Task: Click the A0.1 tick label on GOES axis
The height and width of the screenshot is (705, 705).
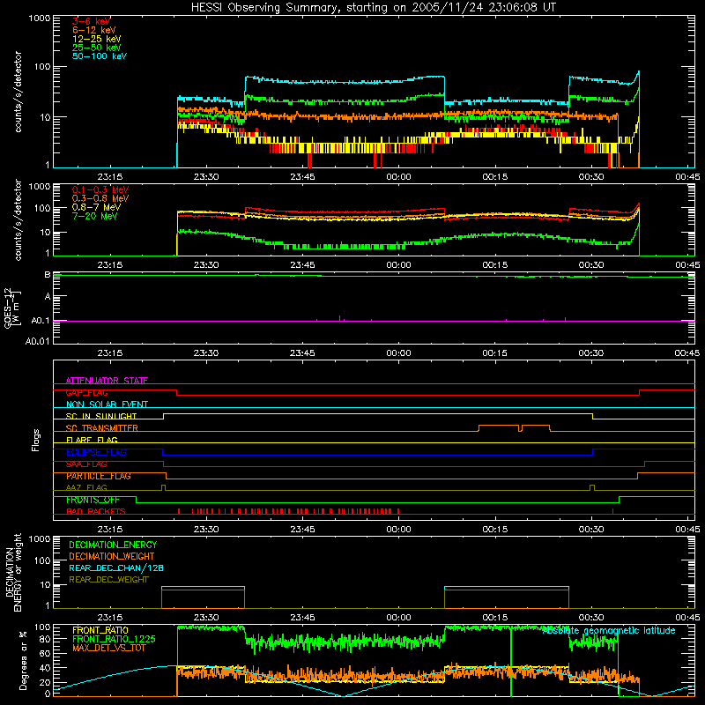Action: coord(40,321)
